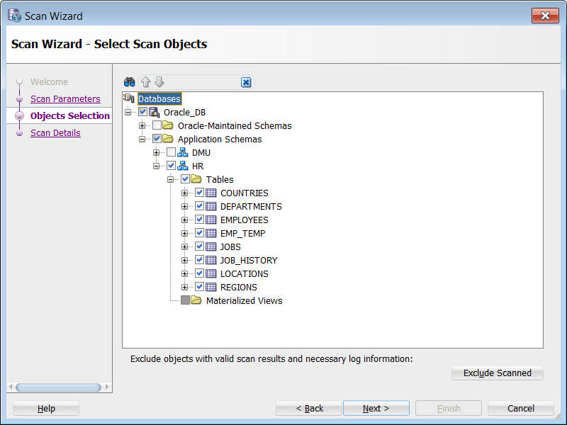
Task: Collapse the Tables folder node
Action: coord(170,179)
